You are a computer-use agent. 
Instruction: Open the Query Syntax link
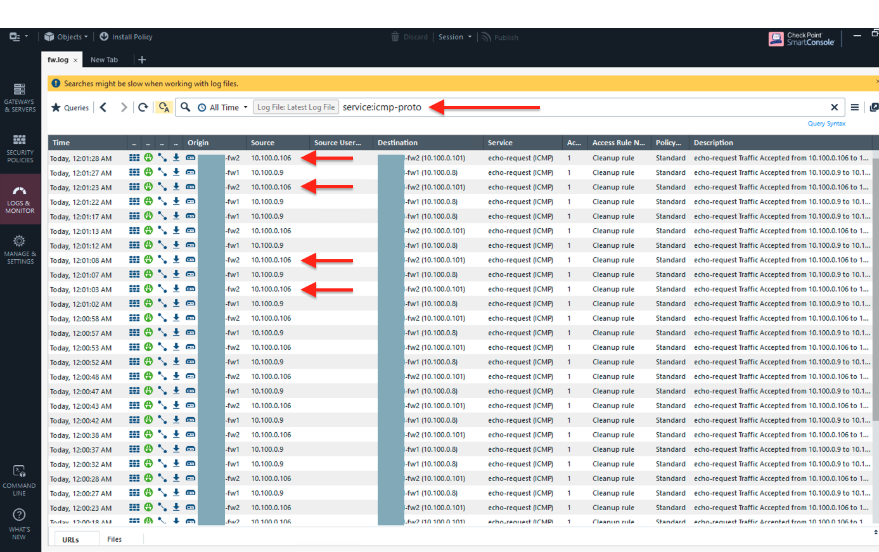pos(826,124)
